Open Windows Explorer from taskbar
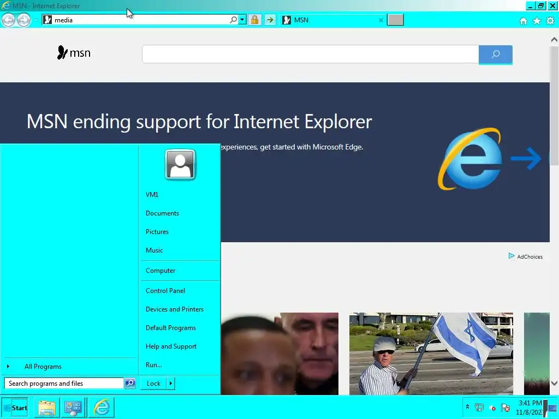559x419 pixels. point(47,408)
